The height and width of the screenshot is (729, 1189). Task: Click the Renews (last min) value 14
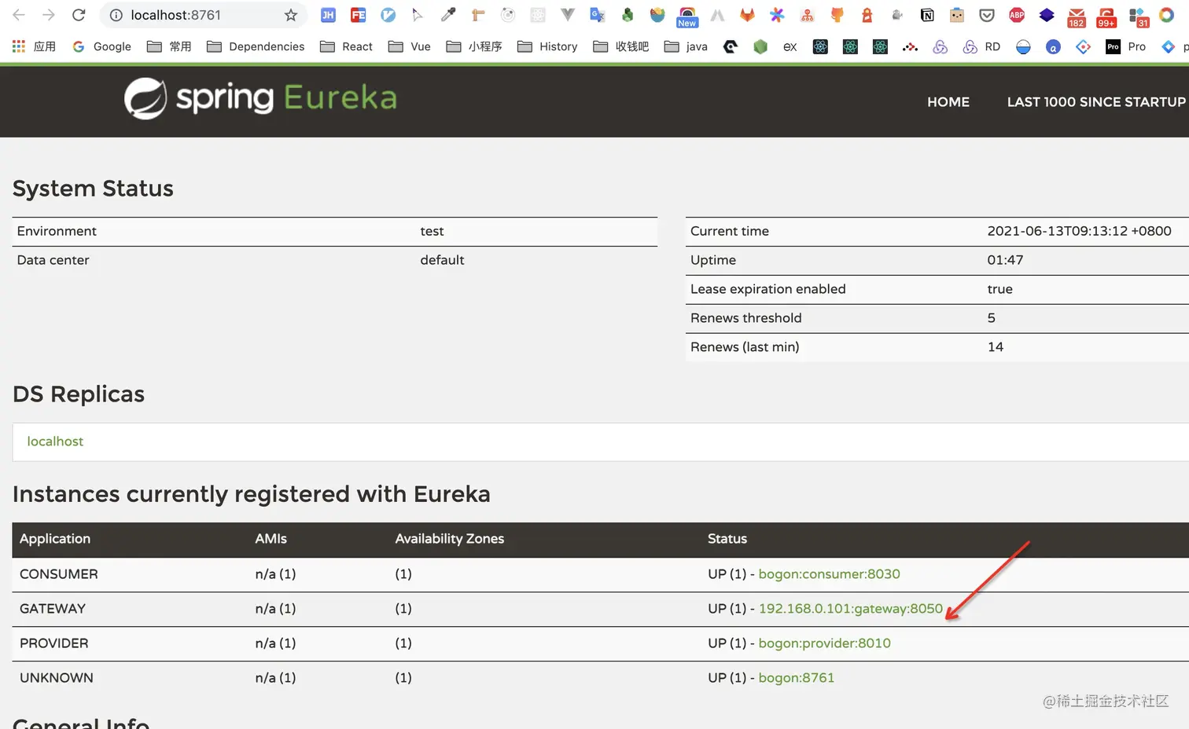(996, 347)
